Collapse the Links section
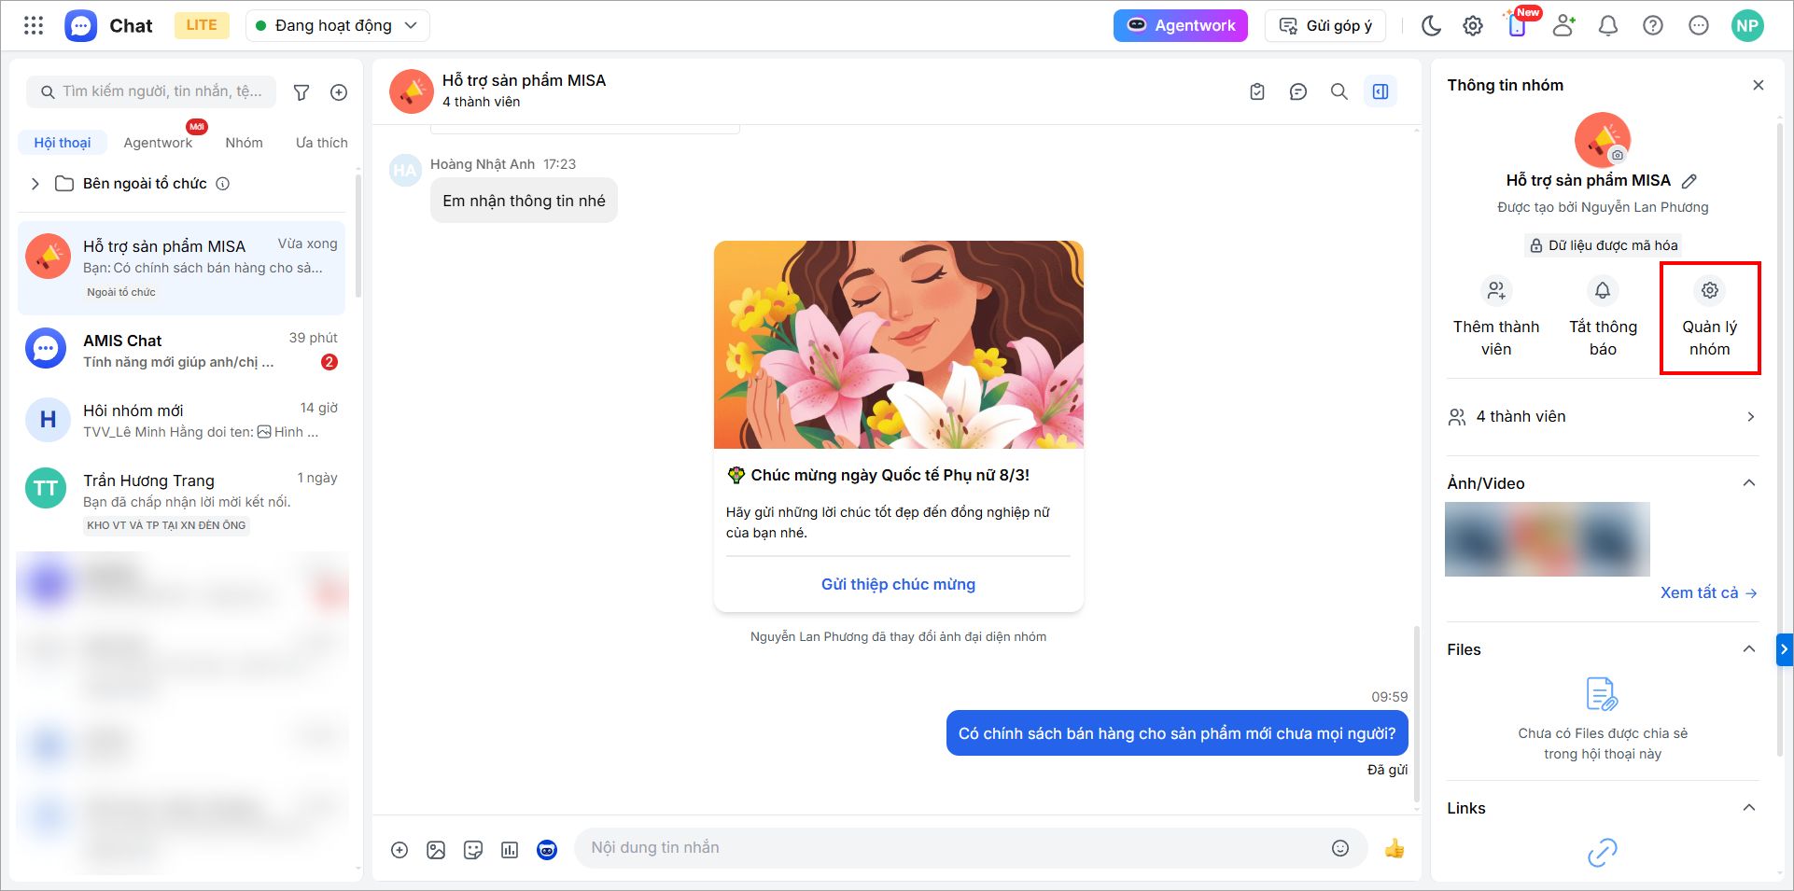The height and width of the screenshot is (891, 1794). pyautogui.click(x=1749, y=808)
